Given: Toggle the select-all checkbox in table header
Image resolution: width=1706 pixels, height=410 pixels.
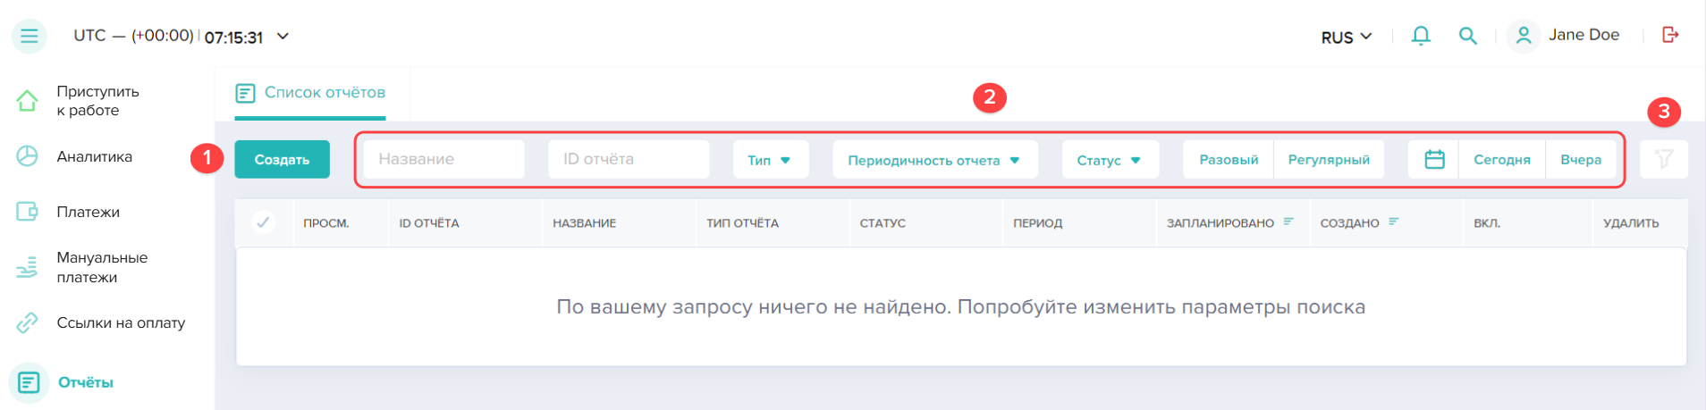Looking at the screenshot, I should (263, 222).
